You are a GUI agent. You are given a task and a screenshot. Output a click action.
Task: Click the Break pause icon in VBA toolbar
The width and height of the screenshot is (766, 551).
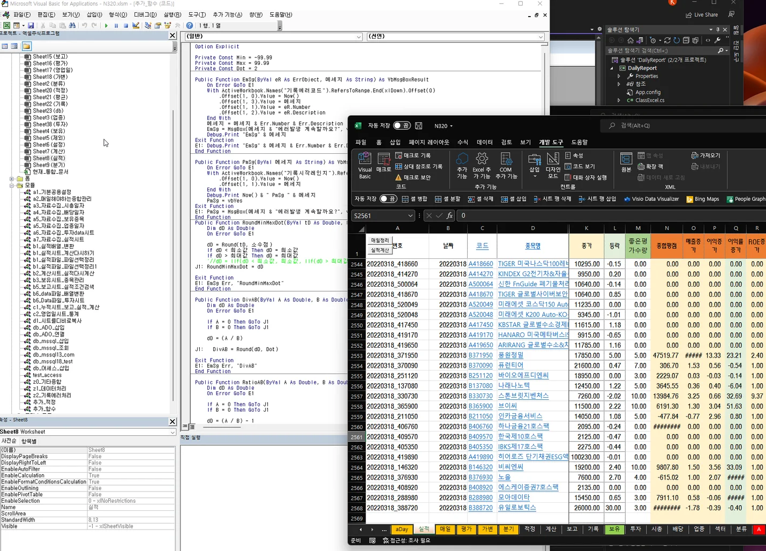[x=116, y=25]
